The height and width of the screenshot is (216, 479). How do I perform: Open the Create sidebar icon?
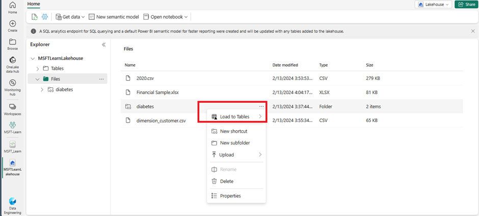point(13,26)
